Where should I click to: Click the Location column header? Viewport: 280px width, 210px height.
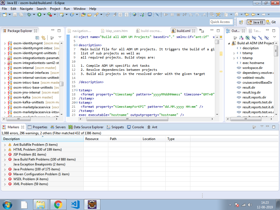pyautogui.click(x=153, y=139)
